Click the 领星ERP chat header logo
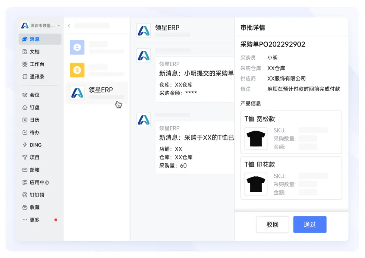The image size is (365, 258). (x=143, y=31)
